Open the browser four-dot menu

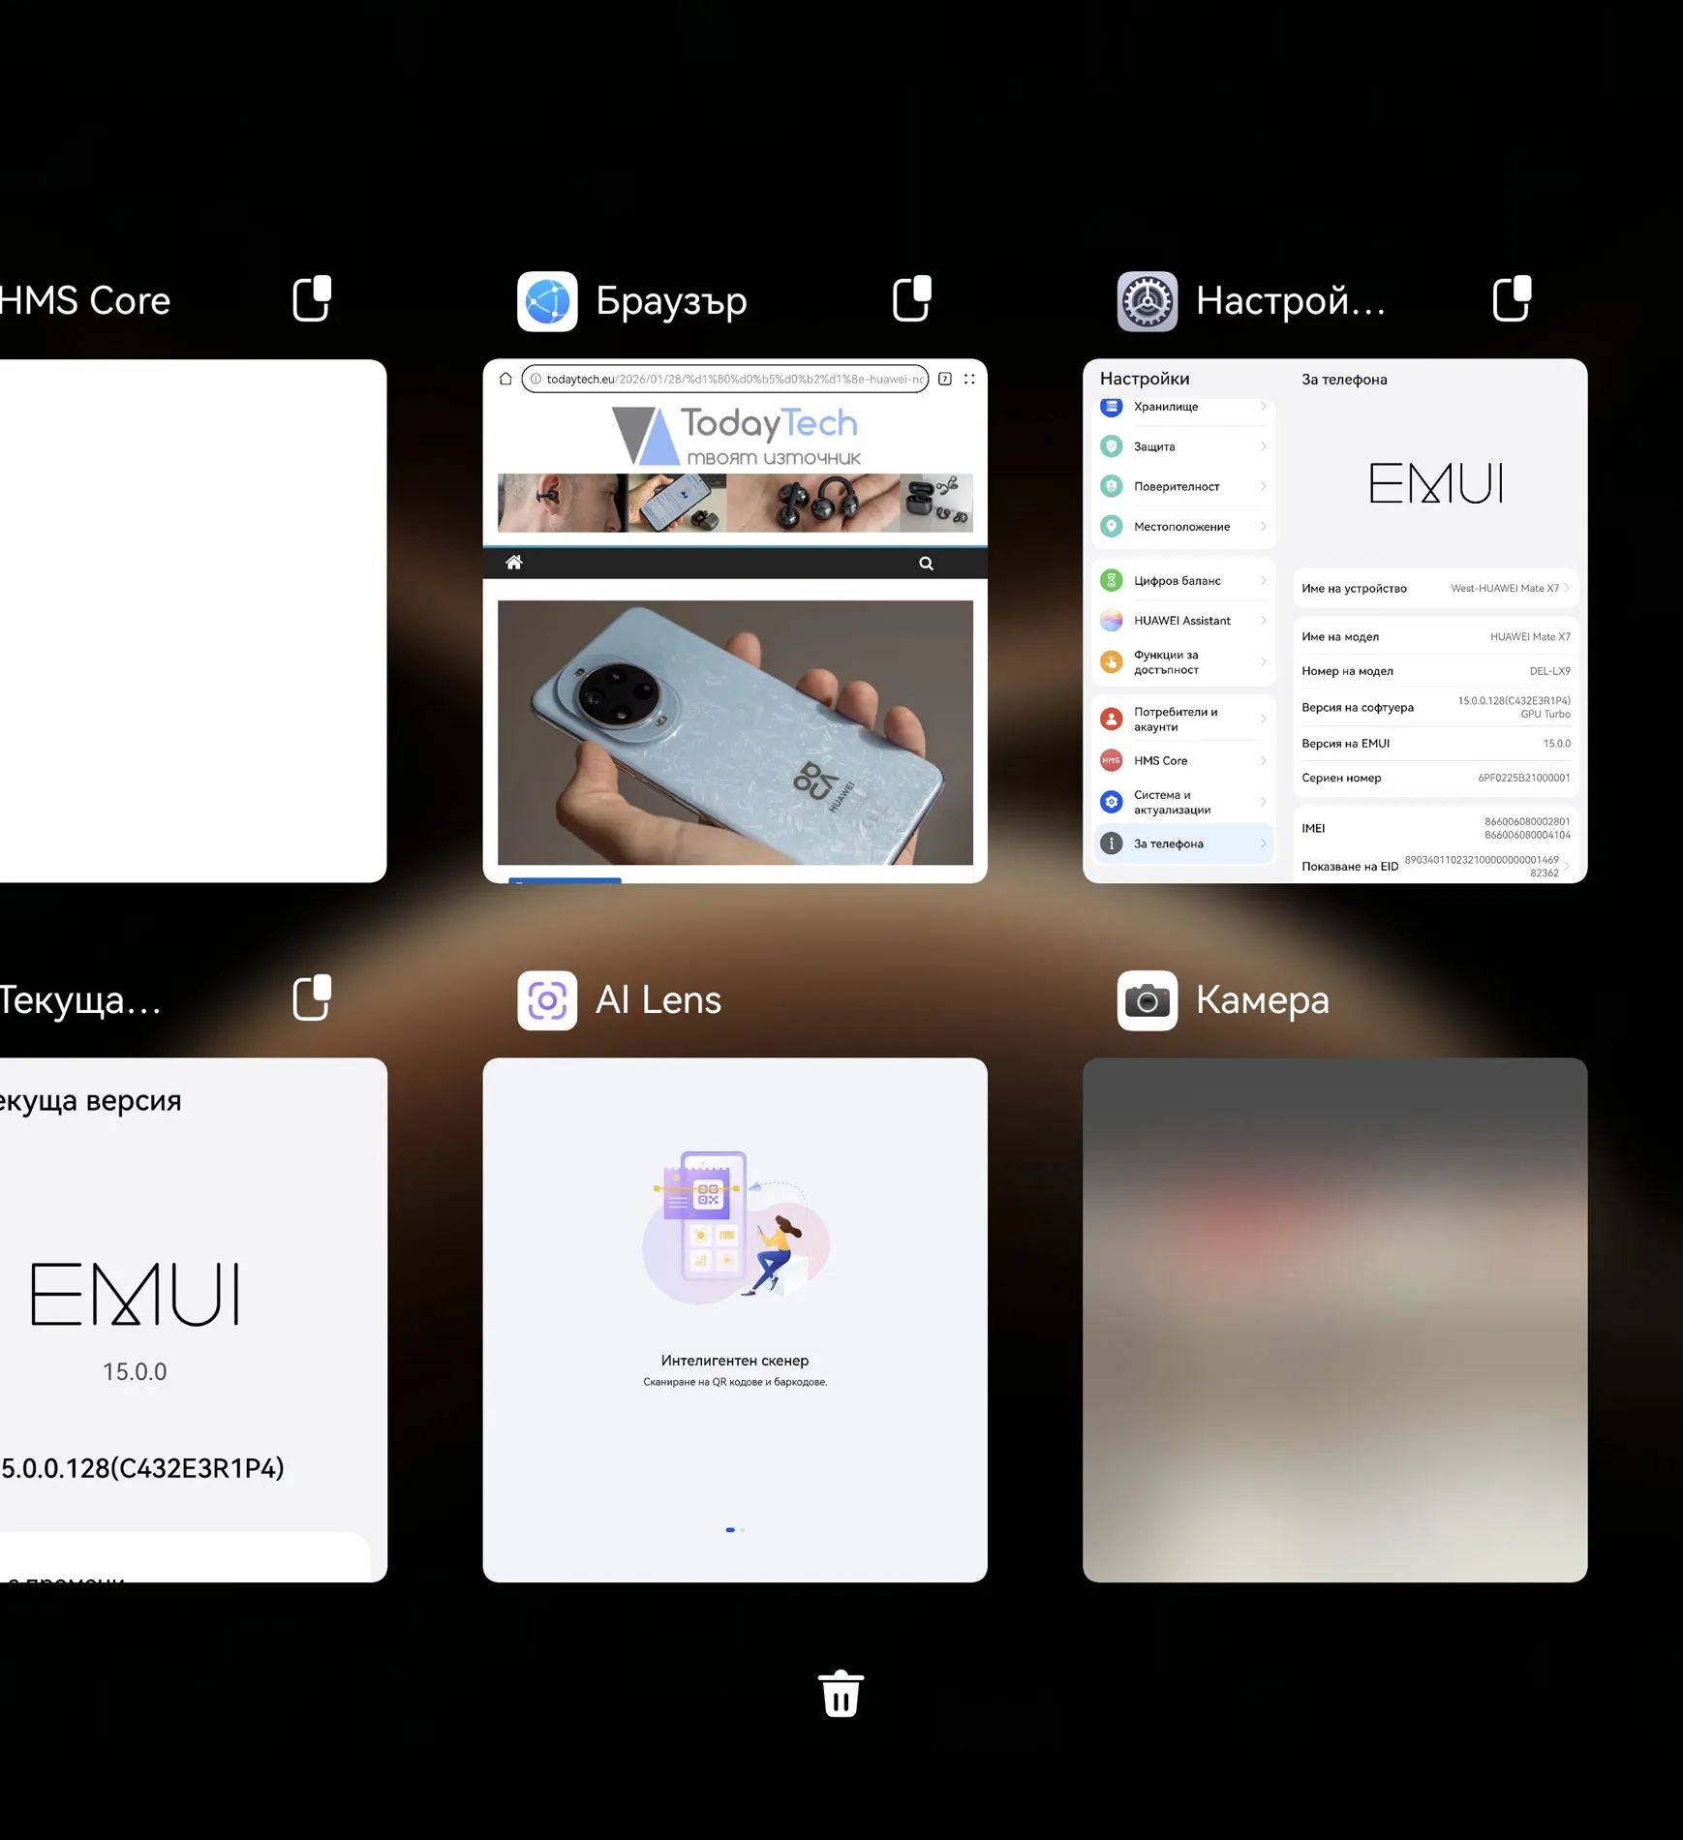(969, 379)
